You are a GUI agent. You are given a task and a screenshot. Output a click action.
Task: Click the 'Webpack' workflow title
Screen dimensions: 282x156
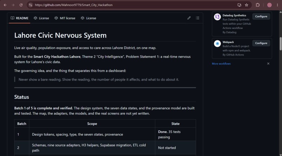(228, 42)
